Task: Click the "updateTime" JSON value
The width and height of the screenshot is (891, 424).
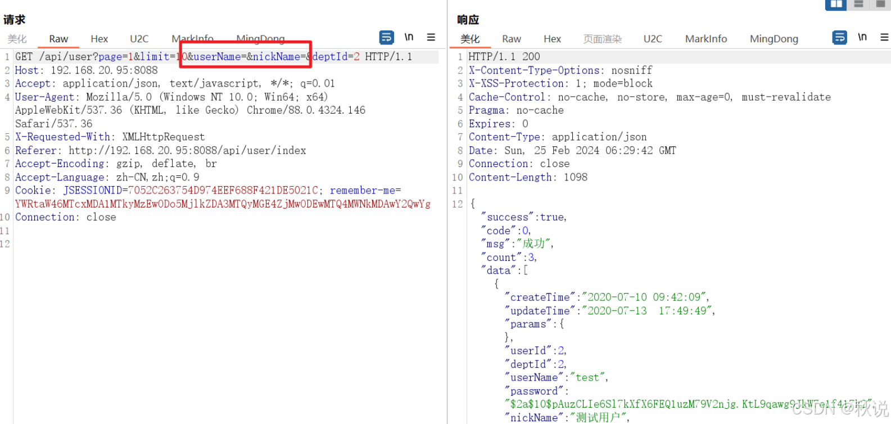Action: click(x=648, y=311)
